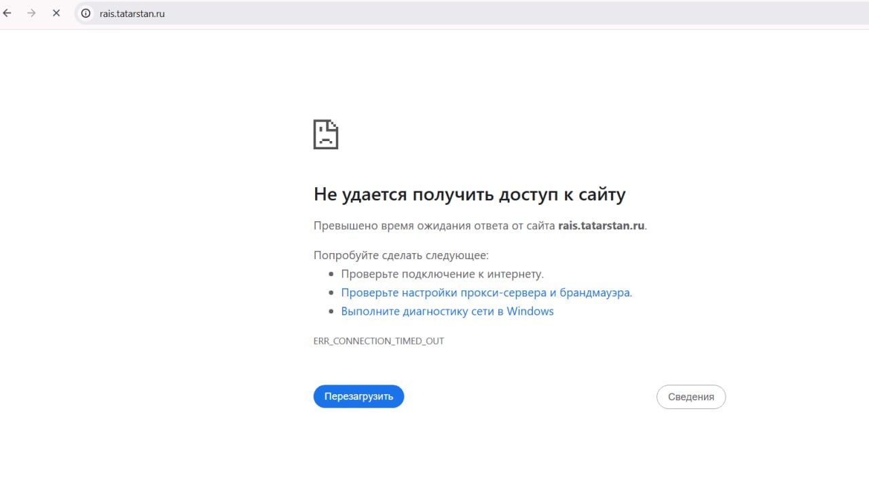Click the browser forward arrow
Viewport: 869px width, 498px height.
pyautogui.click(x=31, y=13)
